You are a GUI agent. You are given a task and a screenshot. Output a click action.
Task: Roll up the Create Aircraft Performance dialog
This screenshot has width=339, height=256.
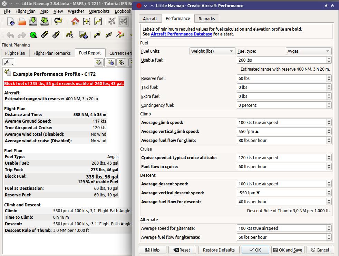(332, 6)
